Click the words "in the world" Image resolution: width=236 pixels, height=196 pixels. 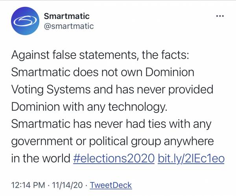tap(41, 159)
